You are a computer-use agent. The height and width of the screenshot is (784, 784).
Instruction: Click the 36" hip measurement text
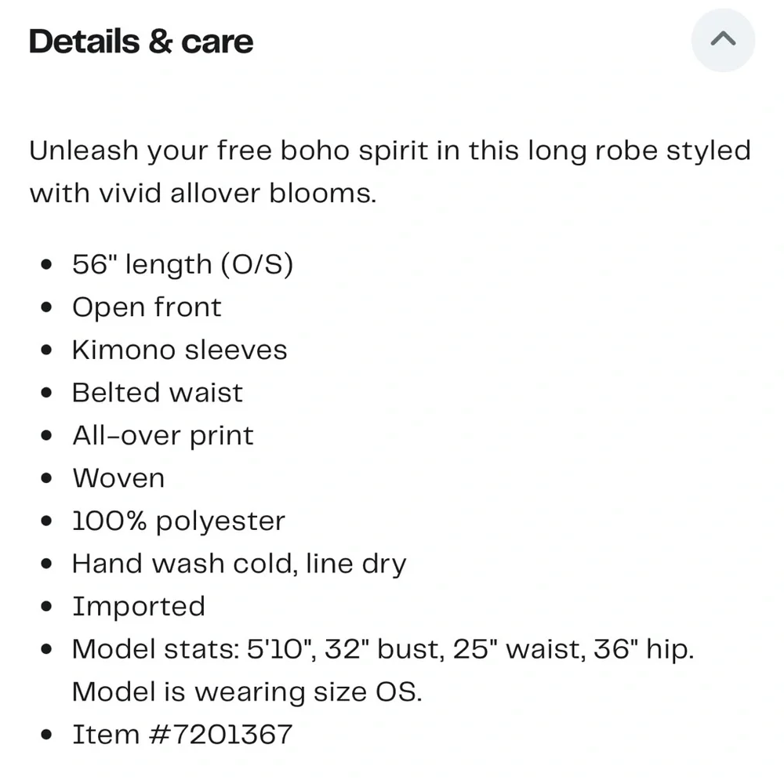[644, 649]
